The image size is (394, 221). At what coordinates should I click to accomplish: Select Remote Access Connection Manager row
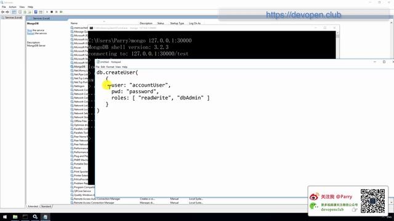(137, 203)
